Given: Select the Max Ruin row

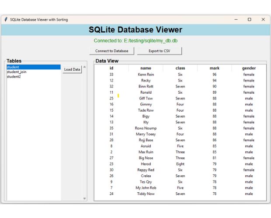Looking at the screenshot, I should click(180, 152).
